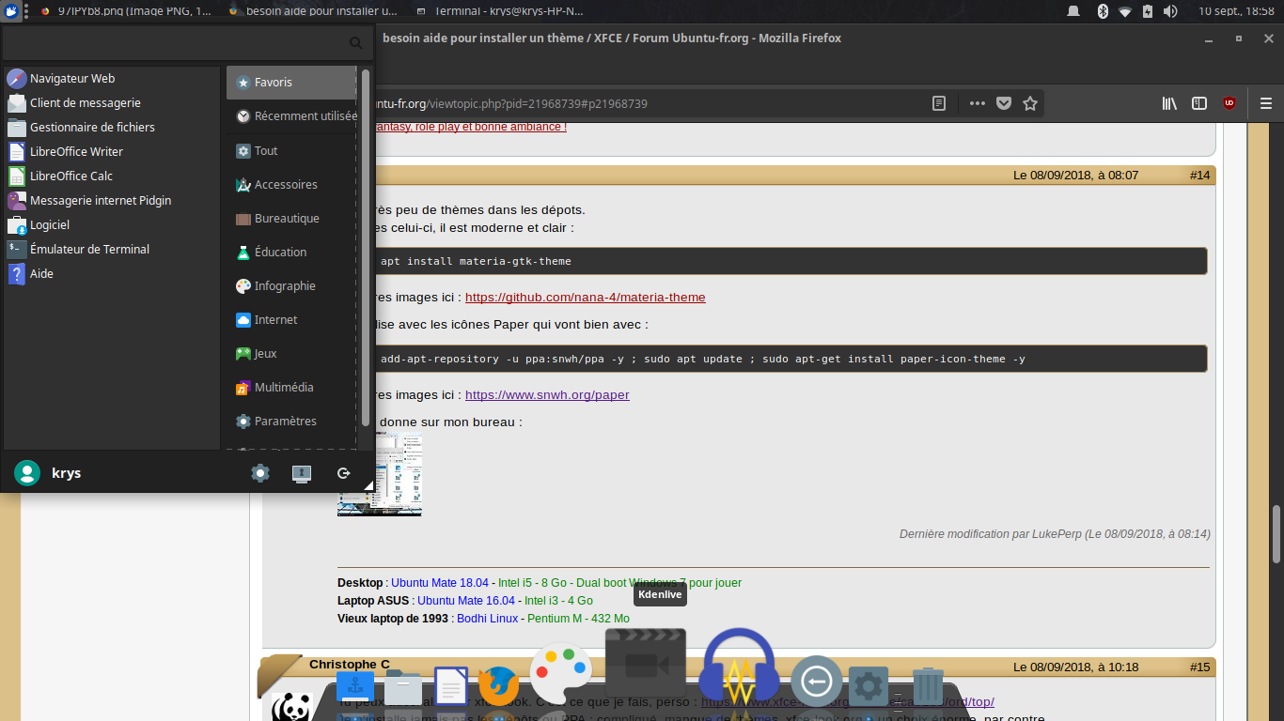The width and height of the screenshot is (1284, 721).
Task: Click krys user avatar
Action: [x=27, y=473]
